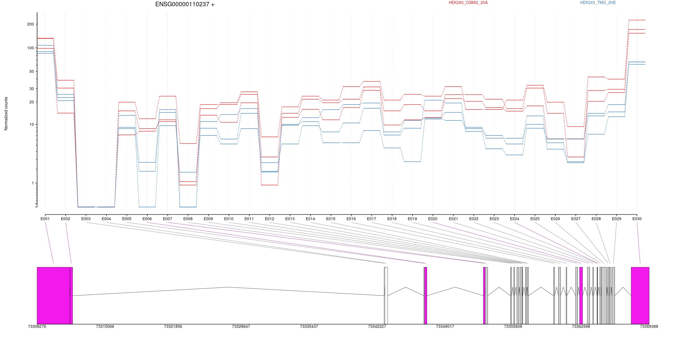Click the topmost red line segment above E030
Image resolution: width=680 pixels, height=340 pixels.
click(x=637, y=20)
